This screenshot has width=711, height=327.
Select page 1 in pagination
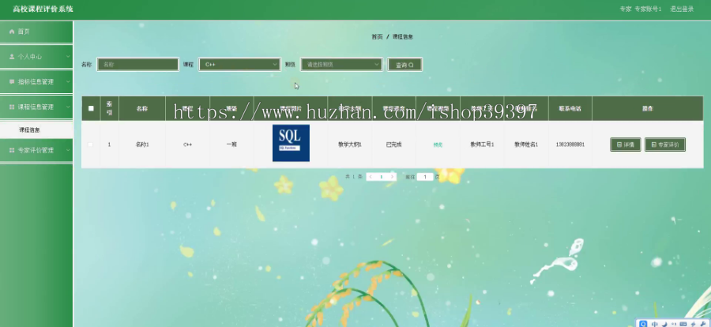382,177
